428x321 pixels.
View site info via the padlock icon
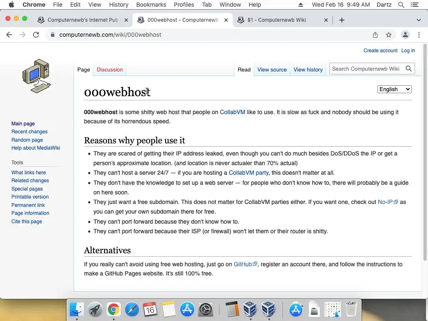[x=53, y=35]
